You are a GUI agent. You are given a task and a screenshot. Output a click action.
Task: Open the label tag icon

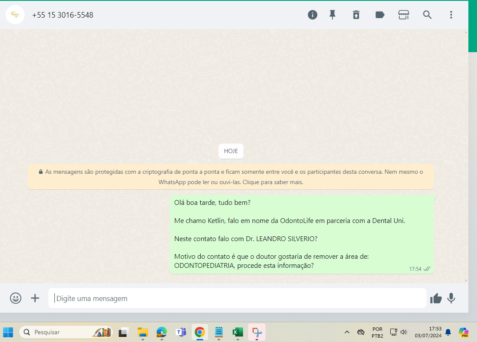click(380, 15)
